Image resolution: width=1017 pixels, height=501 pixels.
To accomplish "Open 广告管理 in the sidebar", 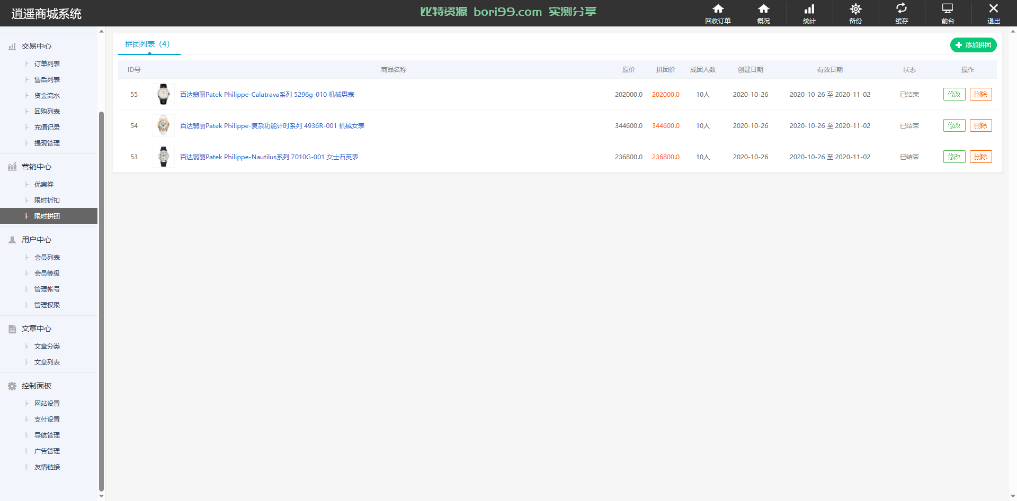I will click(47, 451).
